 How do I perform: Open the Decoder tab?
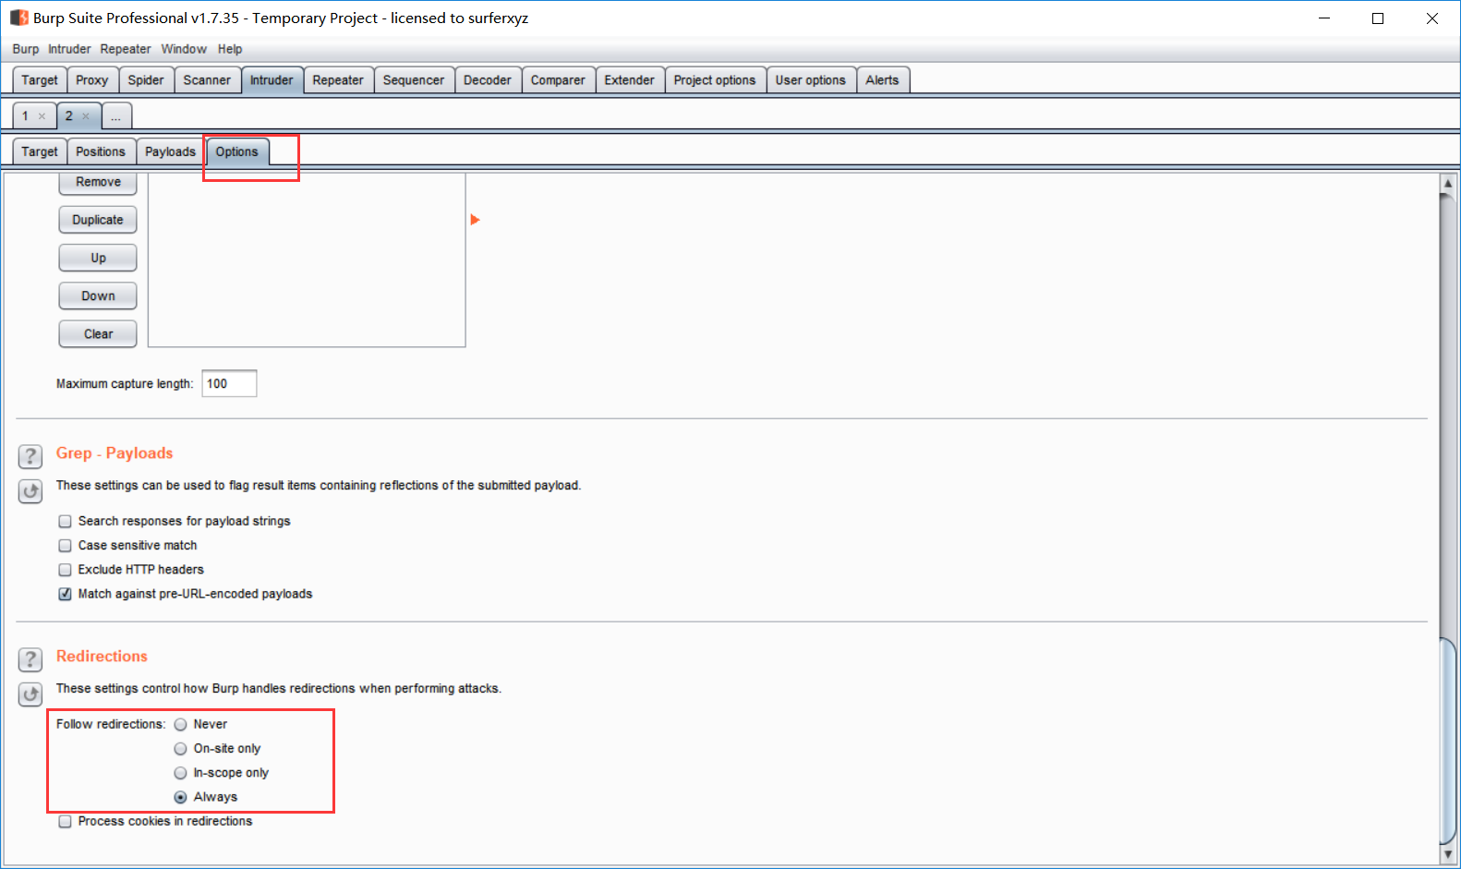click(x=488, y=80)
